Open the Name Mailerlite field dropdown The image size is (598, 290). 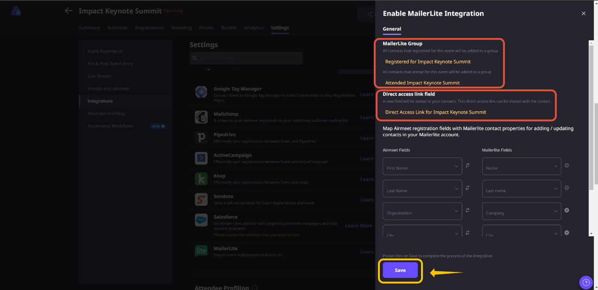coord(522,166)
